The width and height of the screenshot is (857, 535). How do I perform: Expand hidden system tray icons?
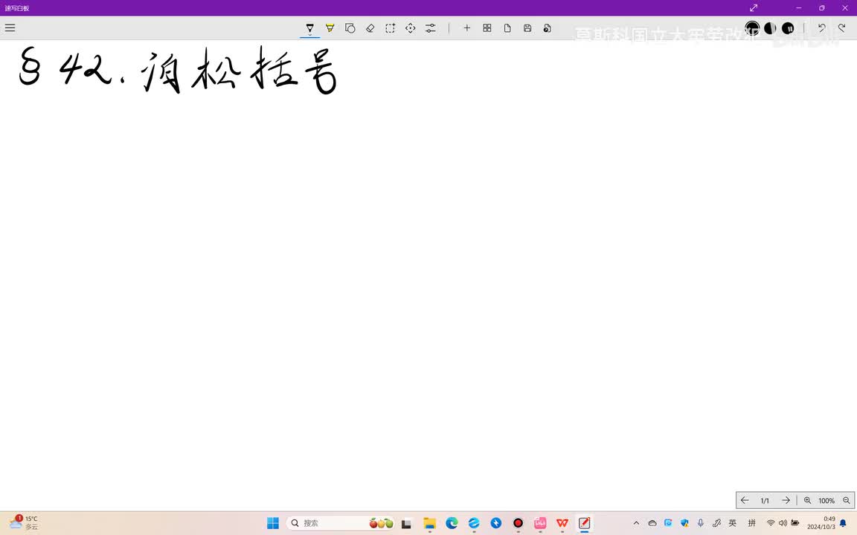click(x=636, y=523)
